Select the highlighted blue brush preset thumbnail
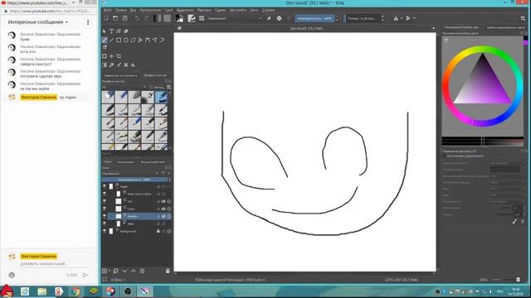This screenshot has height=298, width=531. (162, 97)
